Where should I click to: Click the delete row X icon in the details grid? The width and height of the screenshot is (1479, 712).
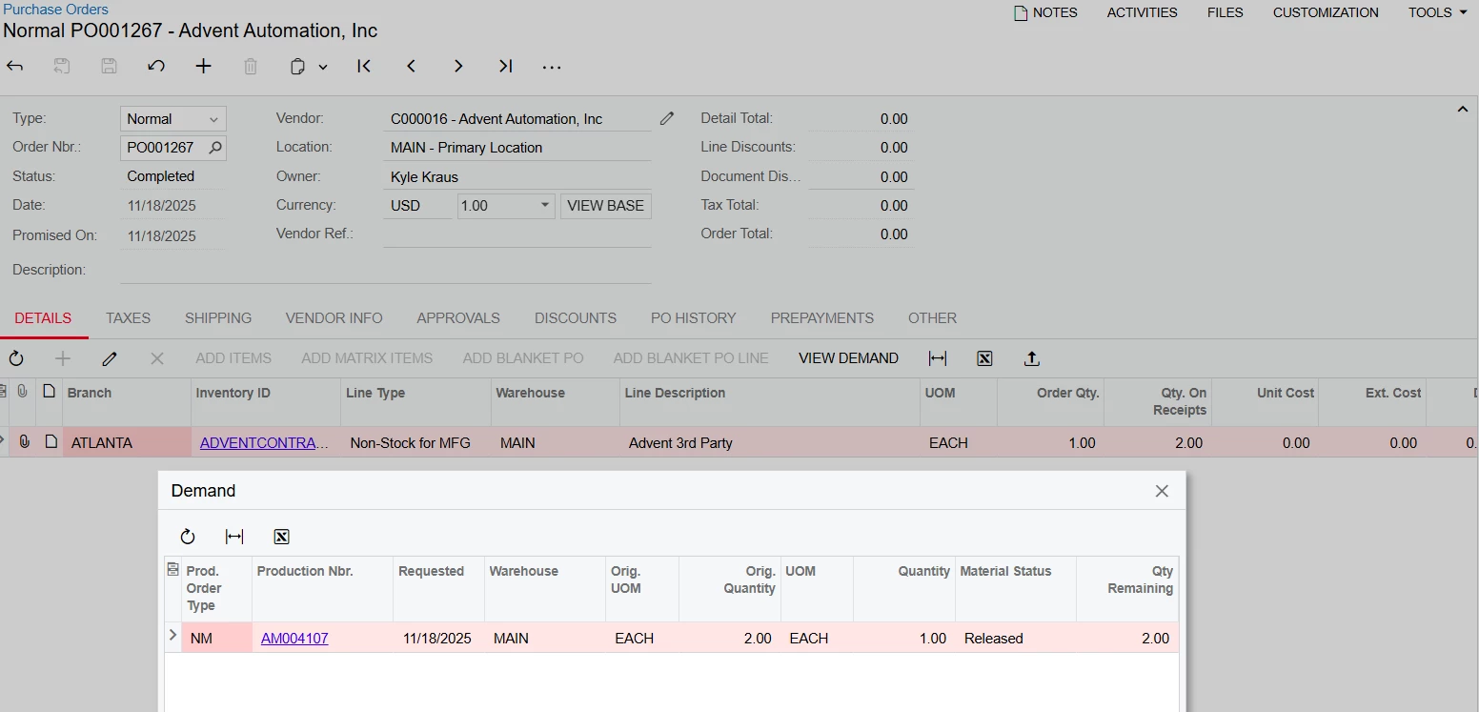[157, 358]
